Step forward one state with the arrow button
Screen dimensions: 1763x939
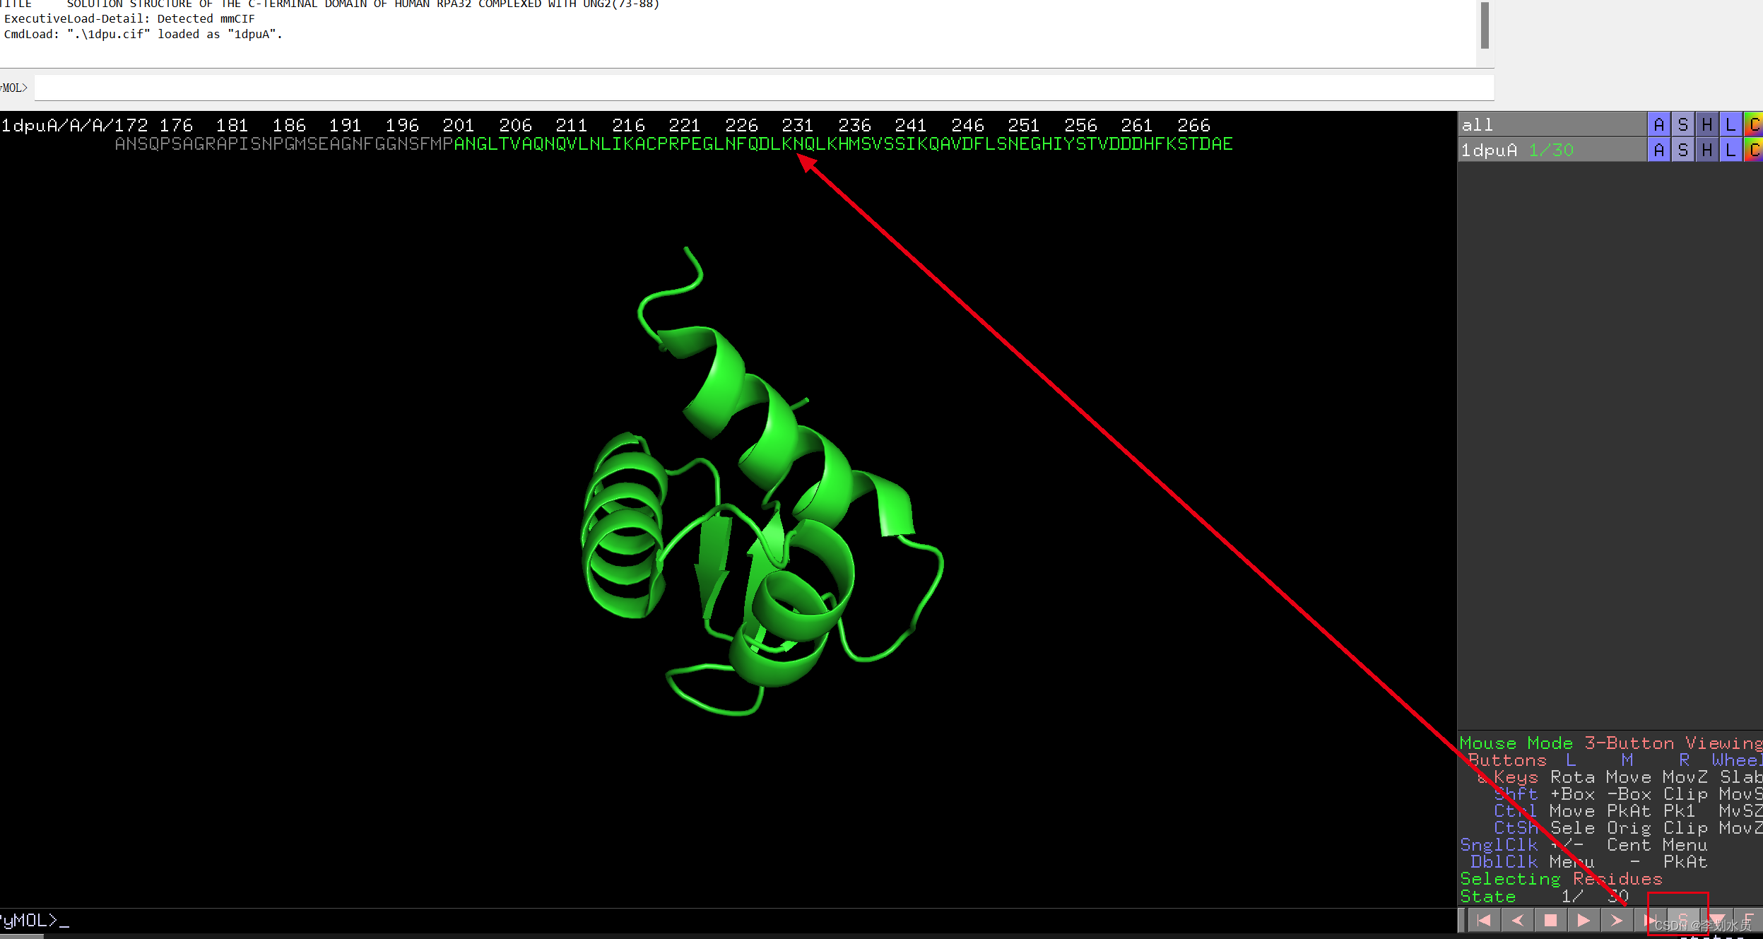1617,920
